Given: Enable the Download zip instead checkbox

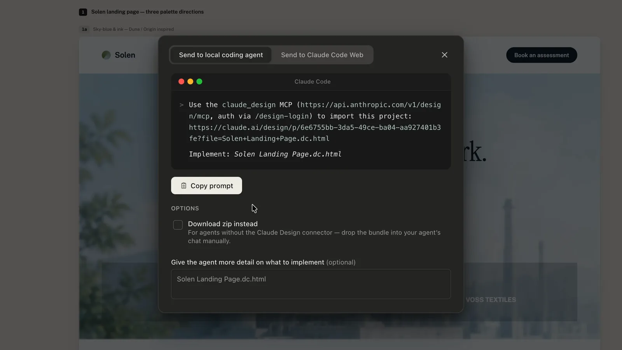Looking at the screenshot, I should point(178,225).
